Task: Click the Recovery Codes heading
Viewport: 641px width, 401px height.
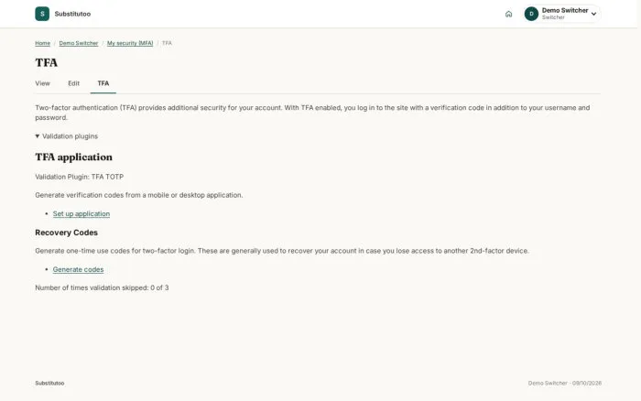Action: (x=66, y=233)
